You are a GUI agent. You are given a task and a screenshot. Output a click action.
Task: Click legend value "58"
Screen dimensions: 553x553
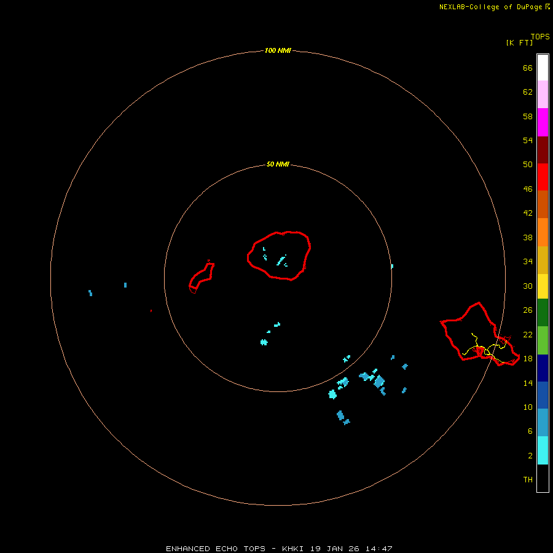click(528, 116)
